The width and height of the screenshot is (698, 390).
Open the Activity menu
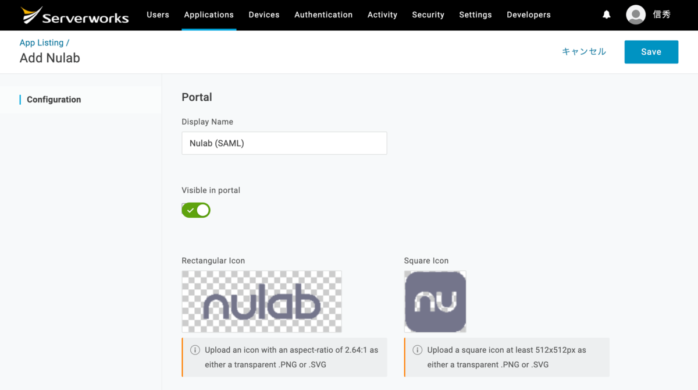[382, 15]
